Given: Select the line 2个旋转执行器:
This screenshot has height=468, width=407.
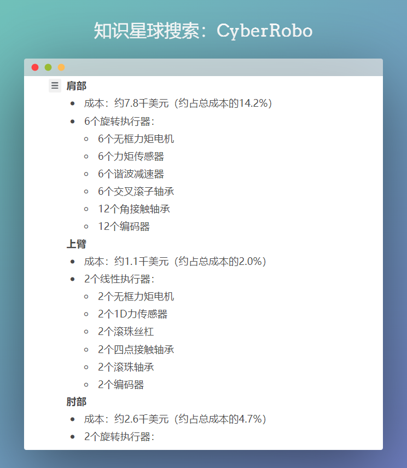Looking at the screenshot, I should click(119, 437).
